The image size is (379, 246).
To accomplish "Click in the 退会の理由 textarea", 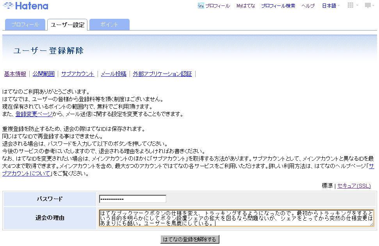I will pyautogui.click(x=237, y=218).
